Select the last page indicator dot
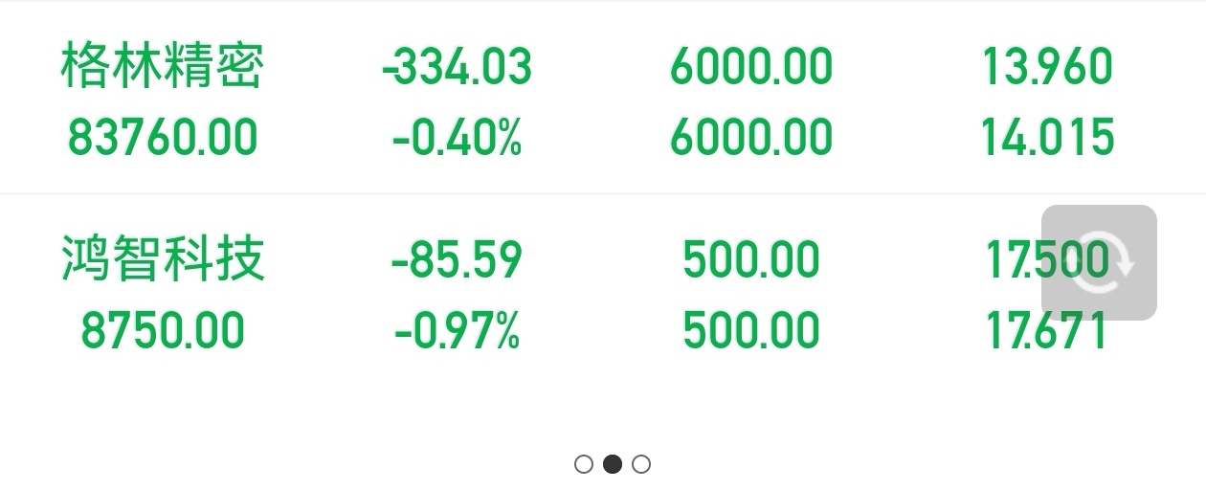The image size is (1206, 490). [641, 464]
